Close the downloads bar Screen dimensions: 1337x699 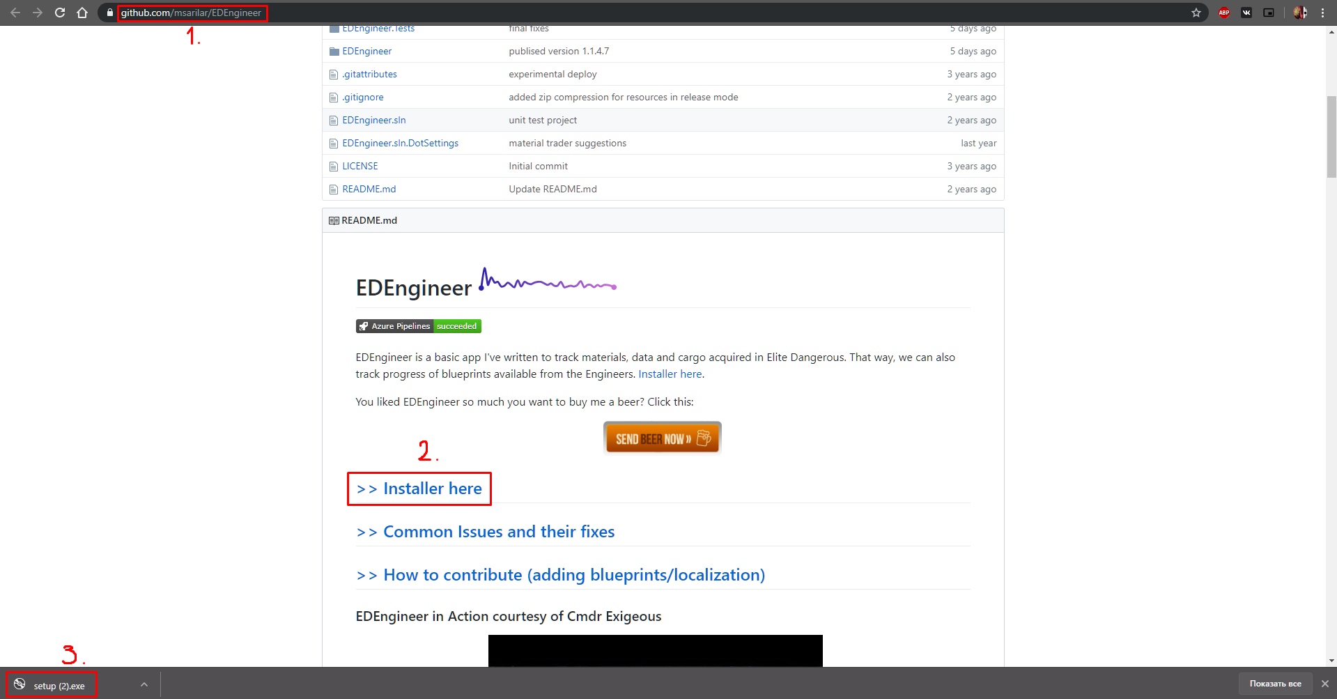[x=1325, y=684]
